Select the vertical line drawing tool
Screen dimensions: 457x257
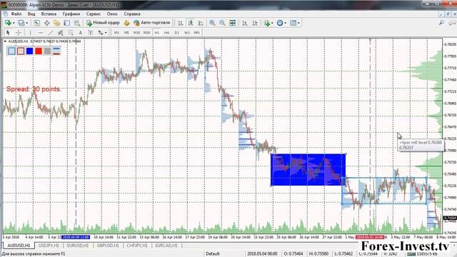[x=30, y=33]
